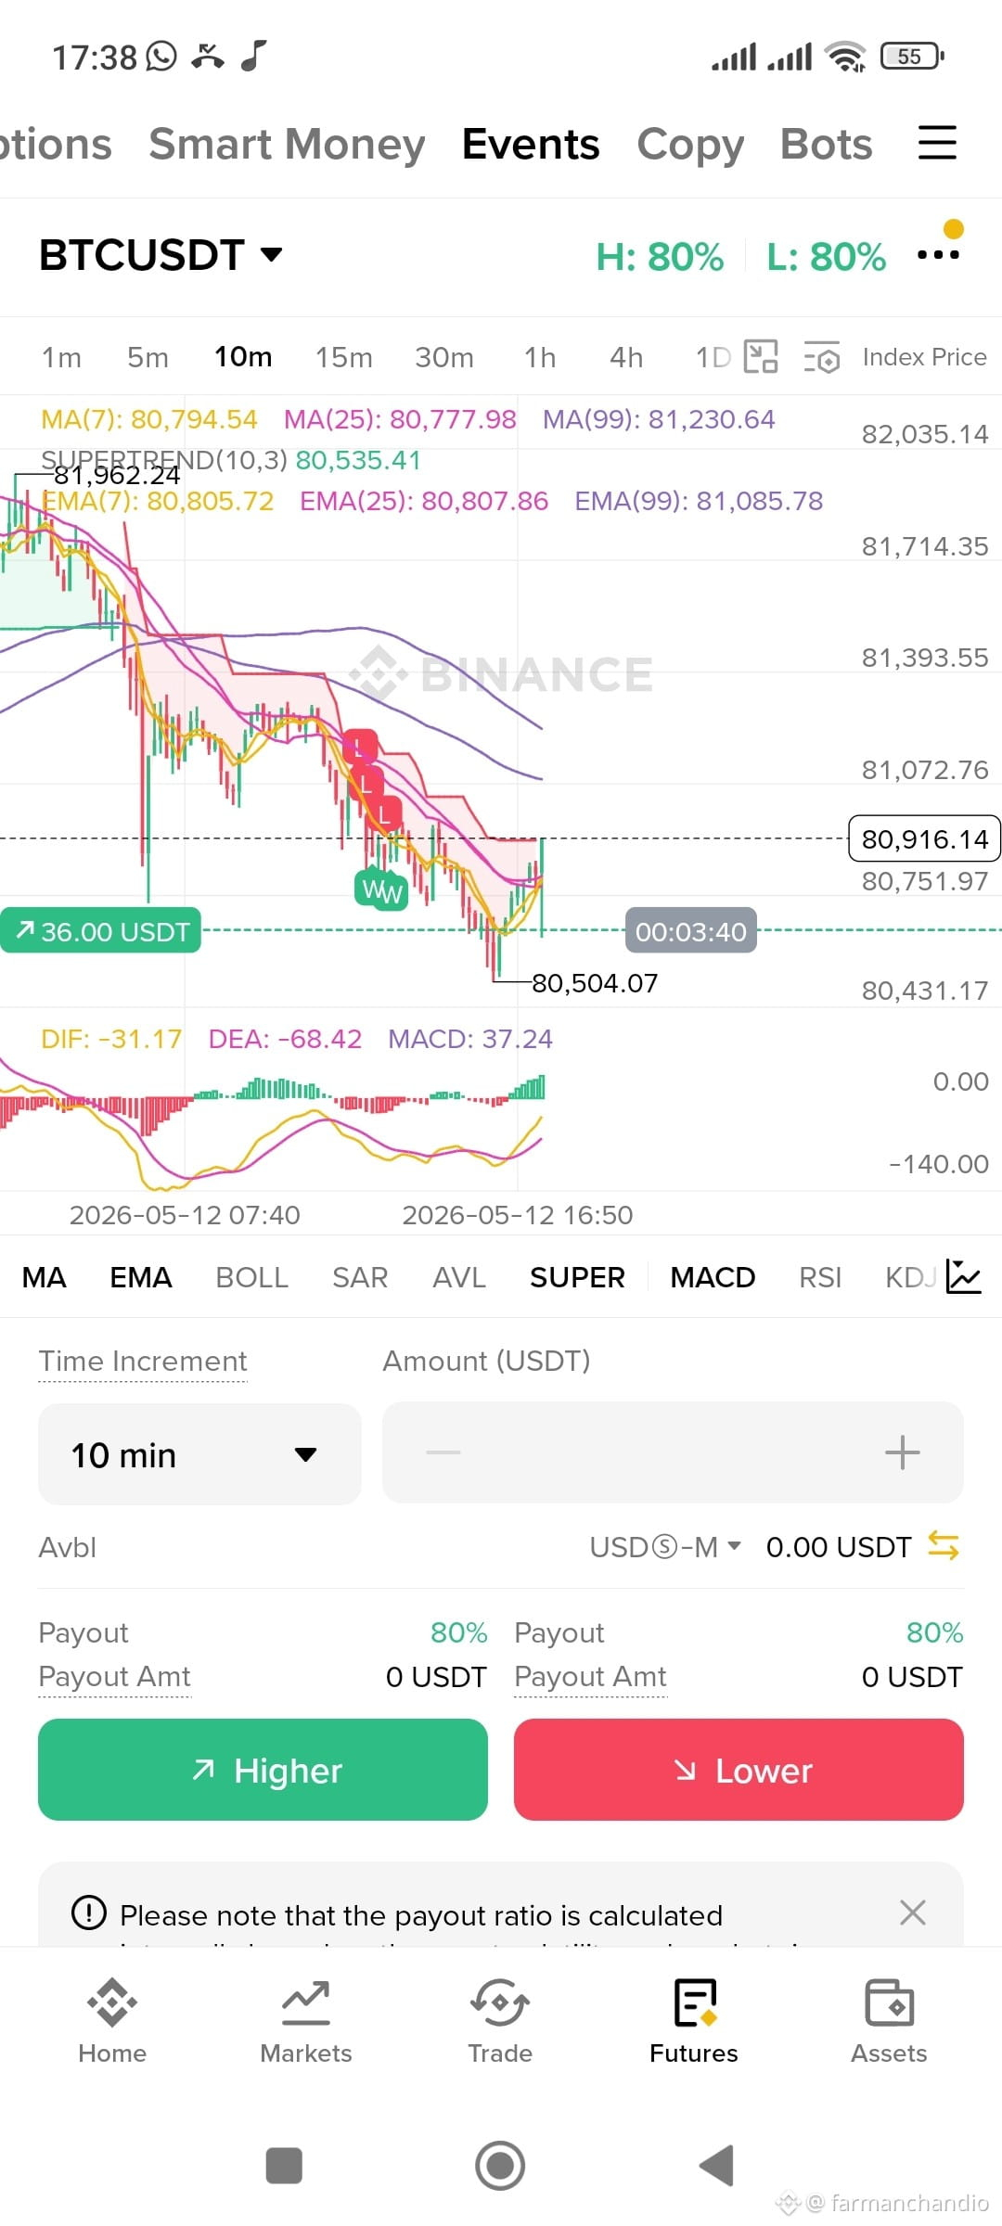Tap Android back navigation button
Image resolution: width=1002 pixels, height=2226 pixels.
716,2166
